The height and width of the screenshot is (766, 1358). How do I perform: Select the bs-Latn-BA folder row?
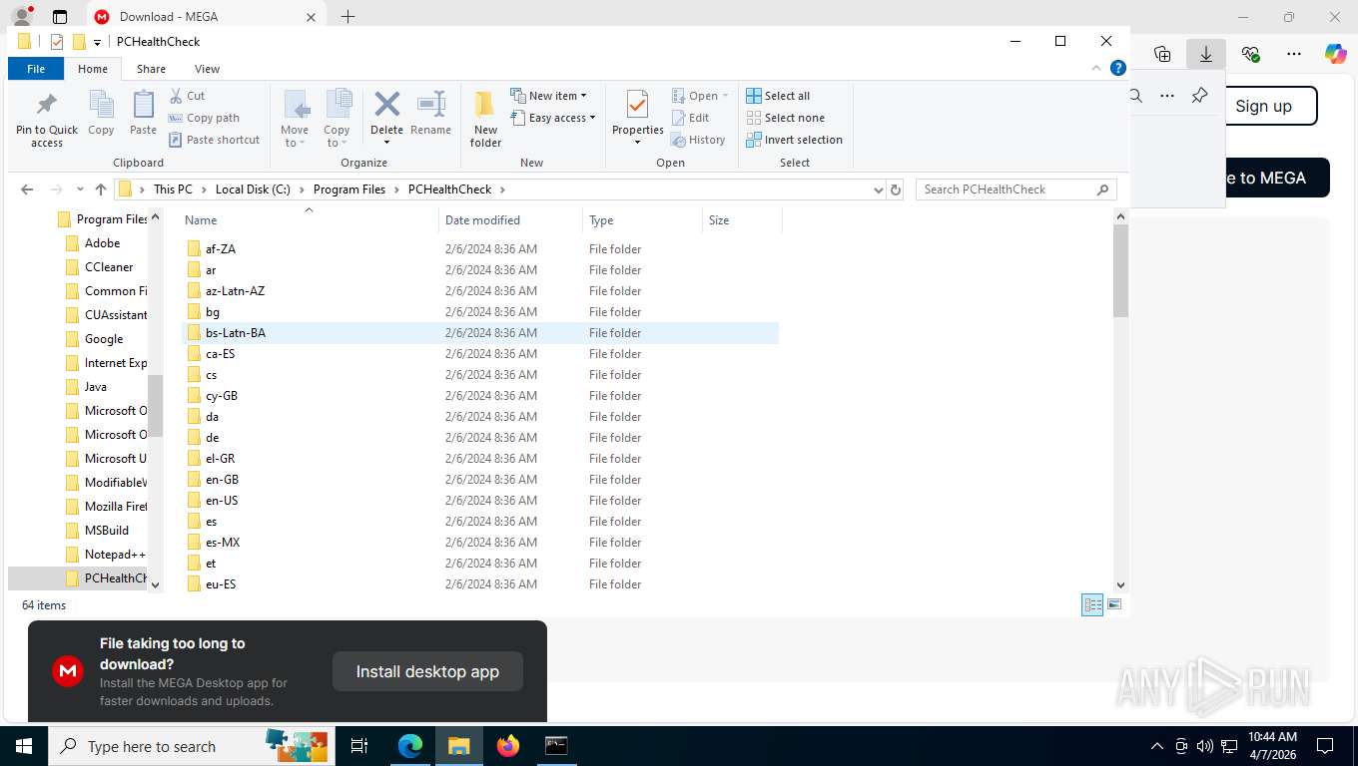click(480, 333)
